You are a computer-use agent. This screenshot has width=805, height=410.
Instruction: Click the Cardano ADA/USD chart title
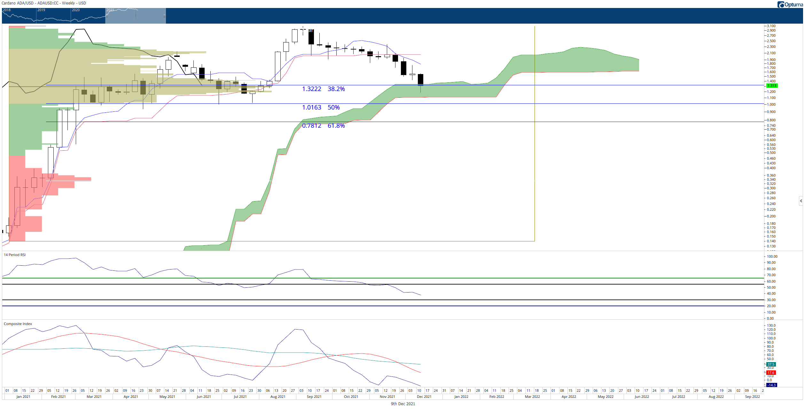tap(44, 3)
